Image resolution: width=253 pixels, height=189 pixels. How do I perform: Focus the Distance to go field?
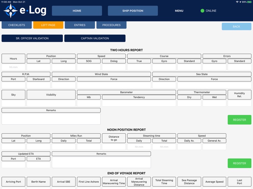pyautogui.click(x=114, y=147)
